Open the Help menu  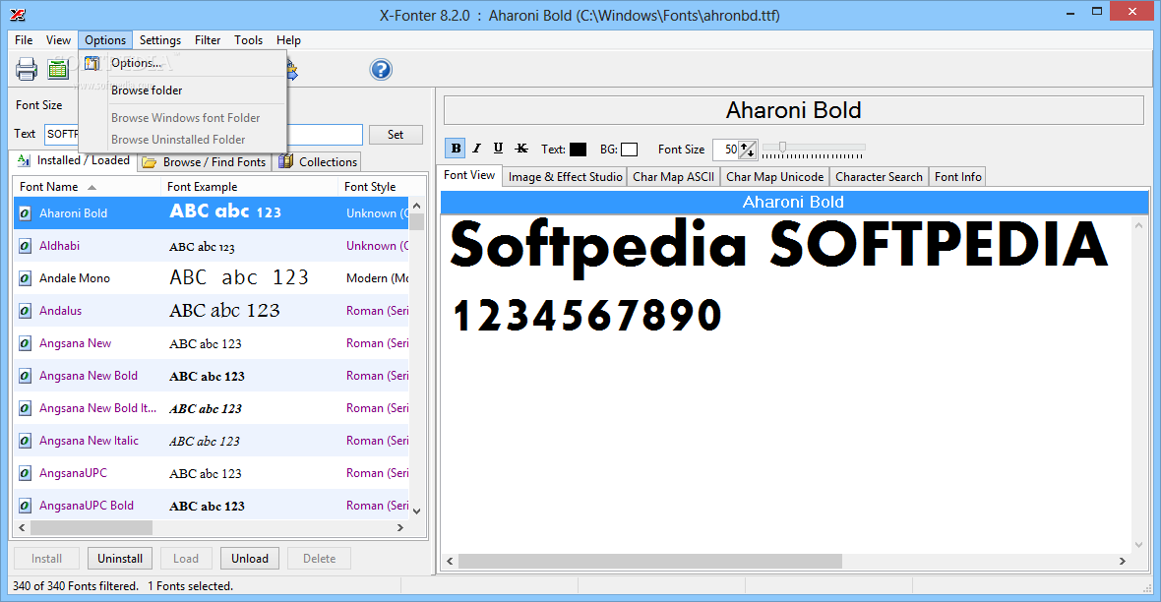pyautogui.click(x=288, y=40)
